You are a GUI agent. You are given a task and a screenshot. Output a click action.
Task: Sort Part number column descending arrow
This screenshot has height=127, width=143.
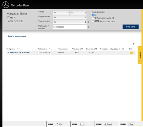(49, 49)
